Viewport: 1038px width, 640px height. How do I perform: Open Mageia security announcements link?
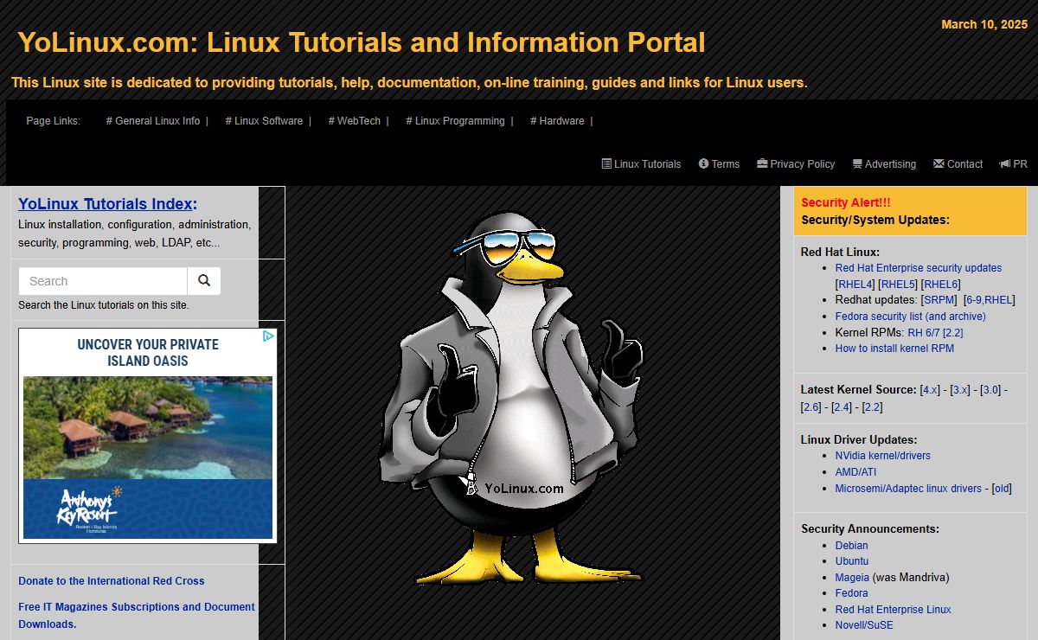click(852, 578)
